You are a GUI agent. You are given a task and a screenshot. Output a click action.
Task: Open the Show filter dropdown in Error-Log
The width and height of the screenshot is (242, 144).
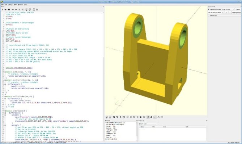coord(151,124)
